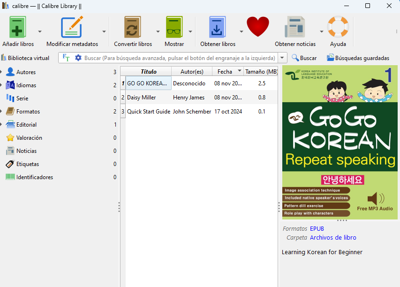The height and width of the screenshot is (287, 400).
Task: Sort by the Fecha column header
Action: pyautogui.click(x=228, y=71)
